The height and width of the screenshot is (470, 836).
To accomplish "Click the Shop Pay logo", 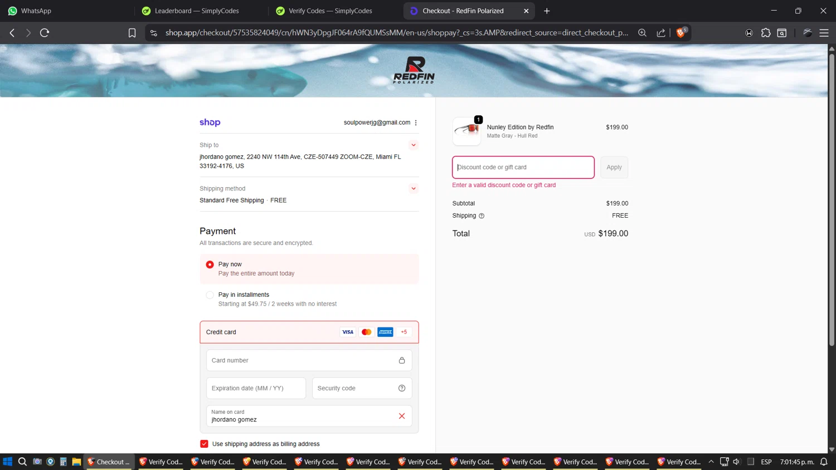I will [x=210, y=123].
